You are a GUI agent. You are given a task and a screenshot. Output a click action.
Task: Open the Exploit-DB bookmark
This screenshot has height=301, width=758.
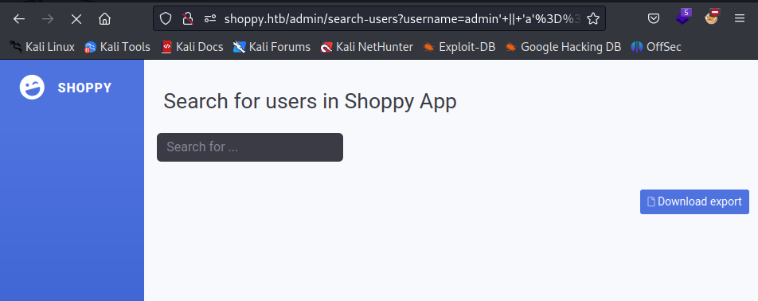tap(459, 47)
